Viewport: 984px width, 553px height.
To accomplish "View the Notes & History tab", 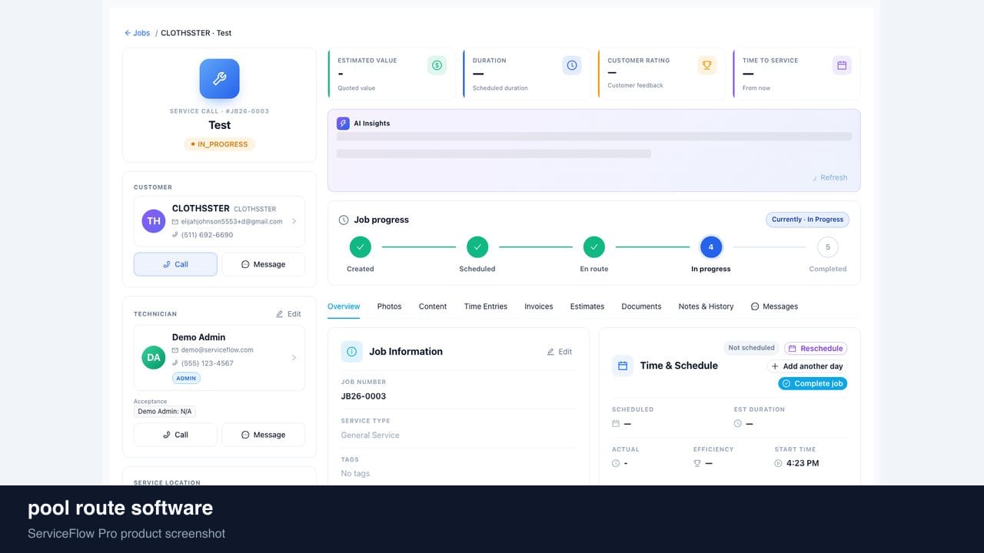I will [x=706, y=306].
